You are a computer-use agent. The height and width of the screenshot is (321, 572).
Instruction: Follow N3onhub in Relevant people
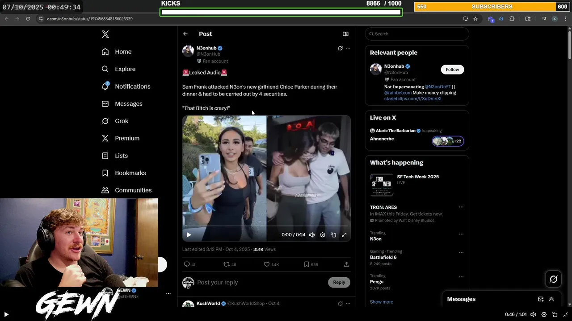452,70
